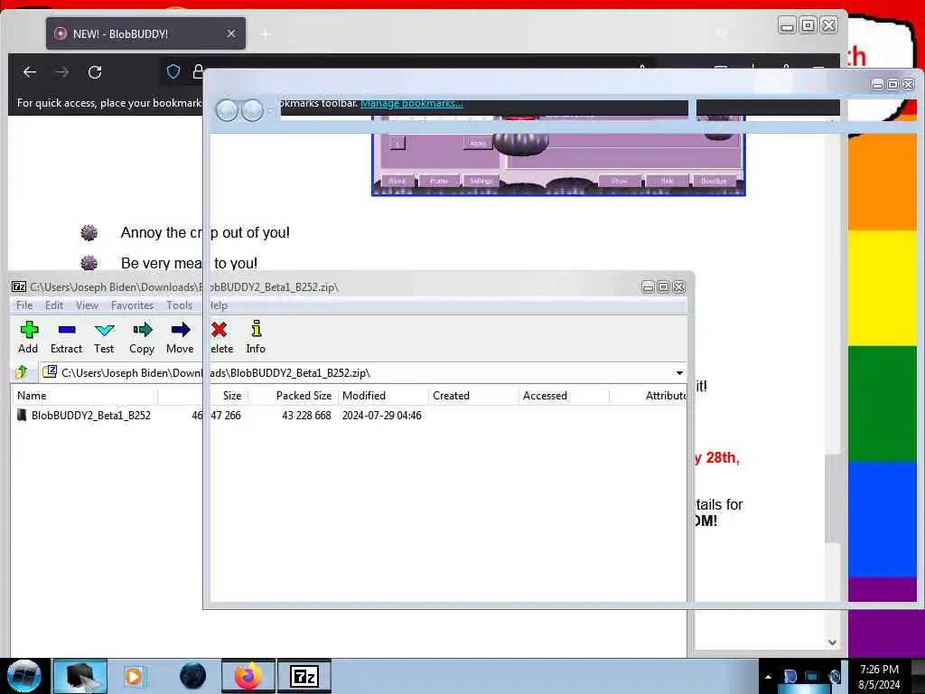This screenshot has height=694, width=925.
Task: Click the BlobBUDDY screenshot image on webpage
Action: 558,155
